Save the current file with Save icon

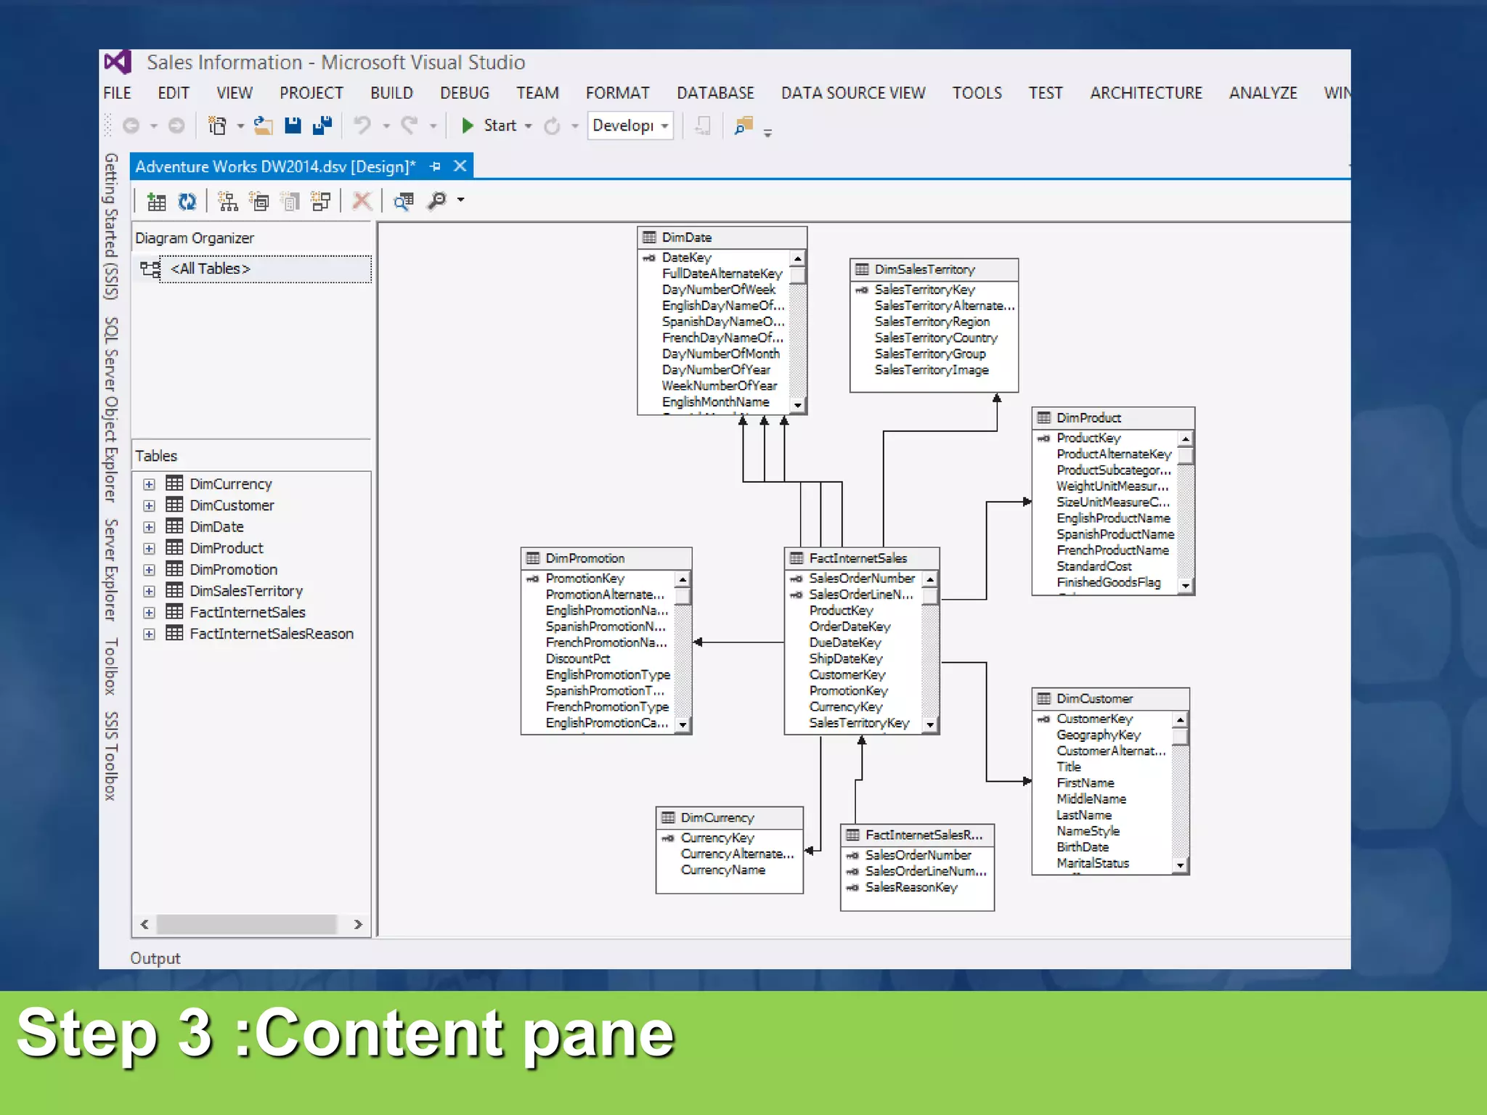click(293, 126)
